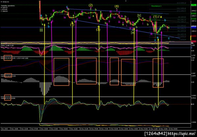Open the GOLD,H1 chart title dropdown arrow

coord(1,2)
